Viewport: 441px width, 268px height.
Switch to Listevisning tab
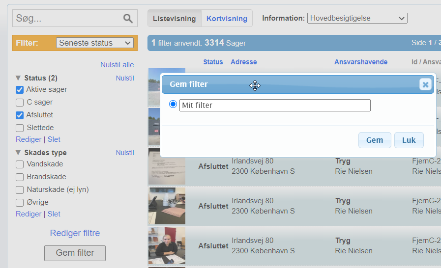(x=175, y=19)
